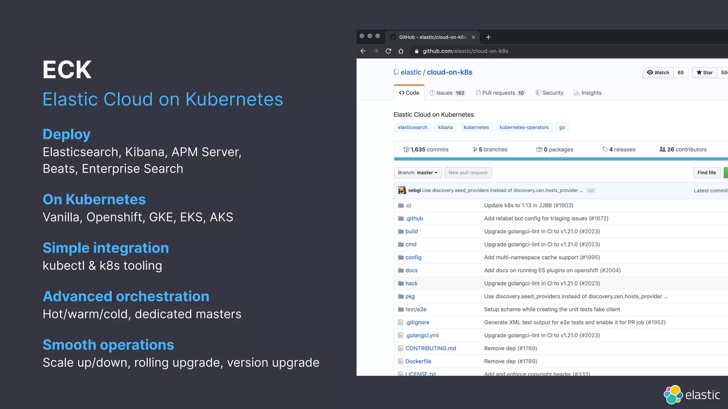
Task: Expand the Branch: master dropdown
Action: 418,173
